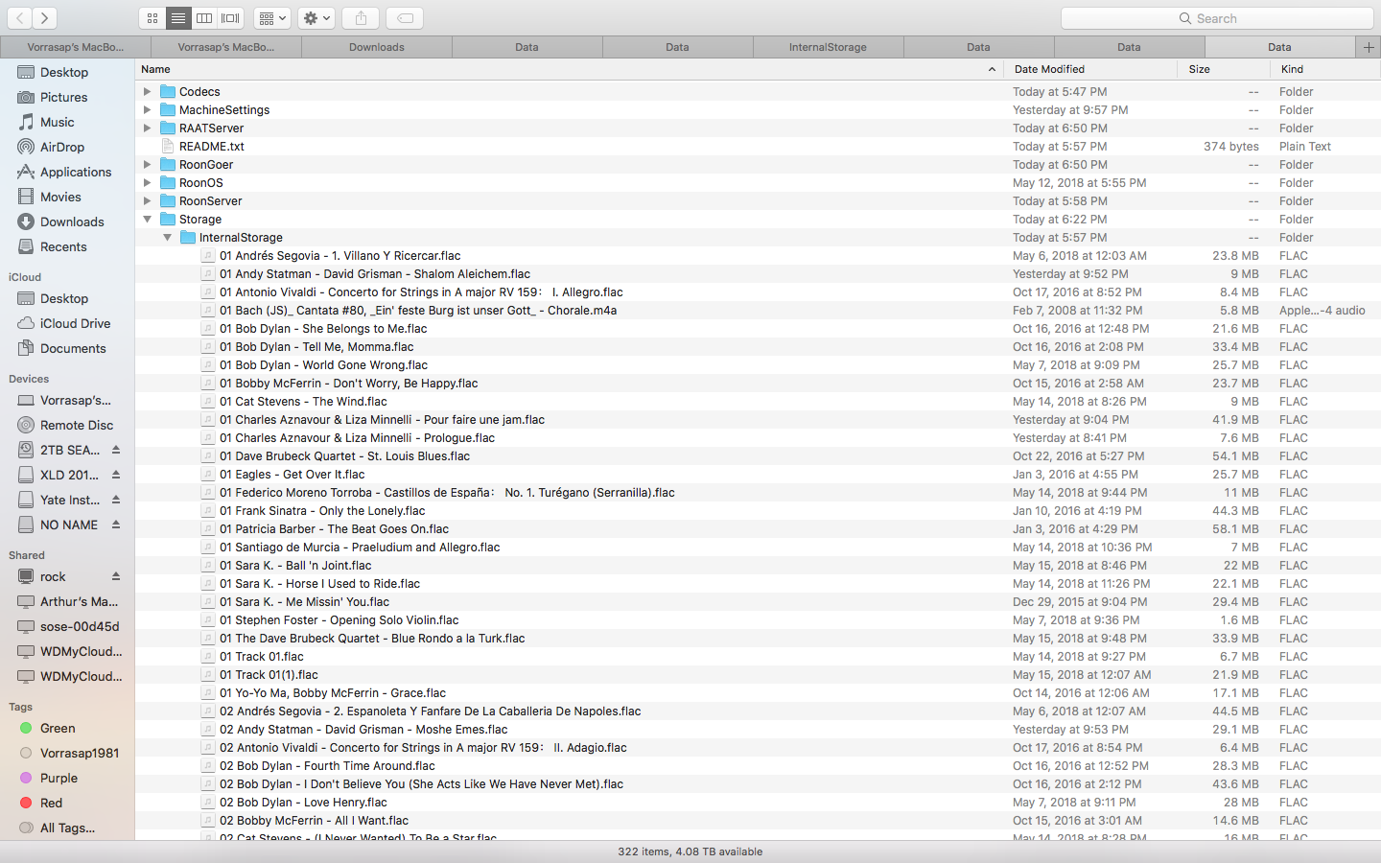The height and width of the screenshot is (863, 1381).
Task: Go back using the toolbar back arrow
Action: coord(19,18)
